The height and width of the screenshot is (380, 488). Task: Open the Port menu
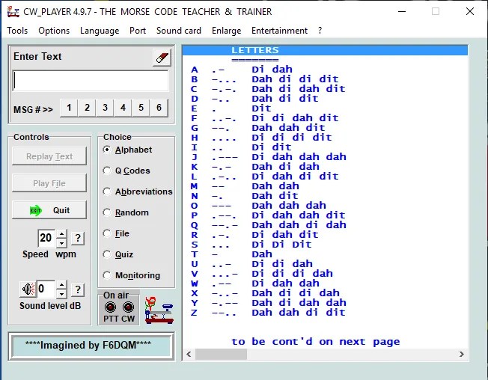138,31
